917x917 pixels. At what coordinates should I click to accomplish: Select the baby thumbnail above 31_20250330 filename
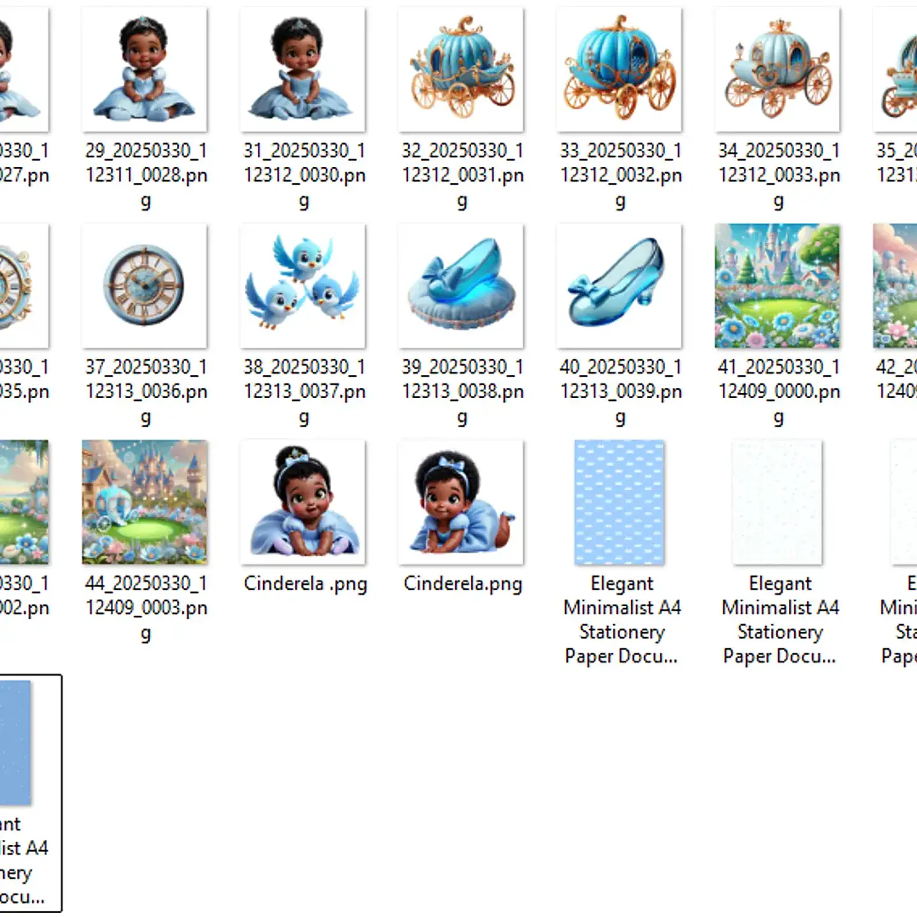tap(303, 69)
